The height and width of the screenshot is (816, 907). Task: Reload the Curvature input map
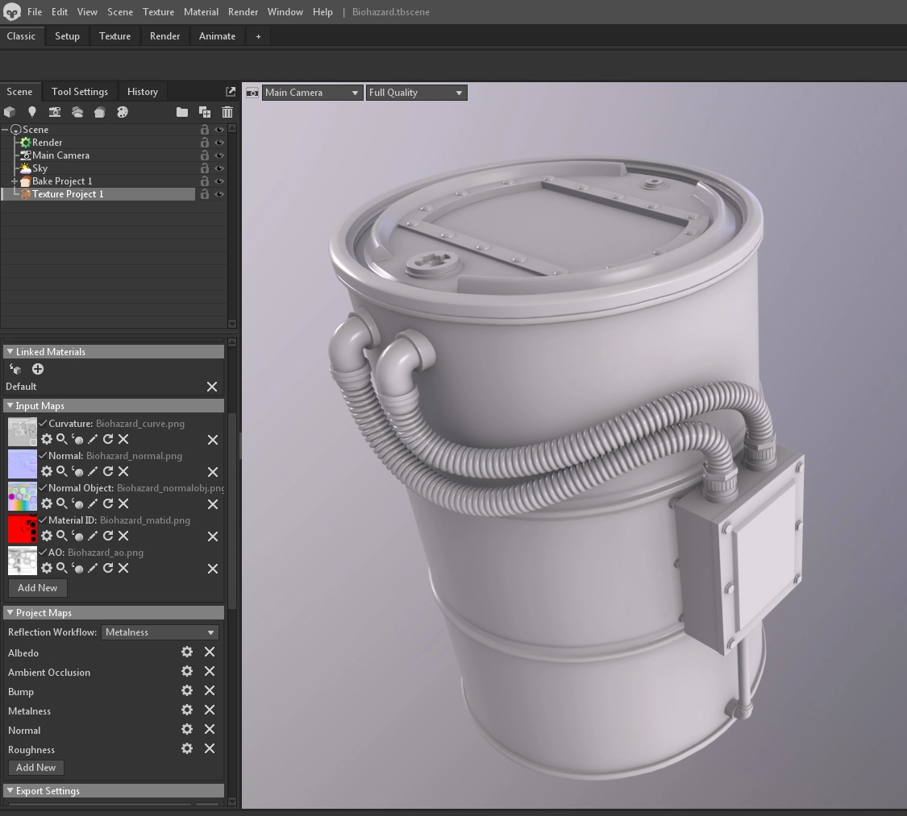click(x=108, y=439)
